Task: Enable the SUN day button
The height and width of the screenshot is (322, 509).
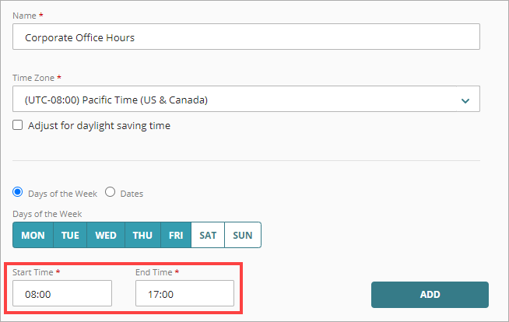Action: tap(243, 236)
